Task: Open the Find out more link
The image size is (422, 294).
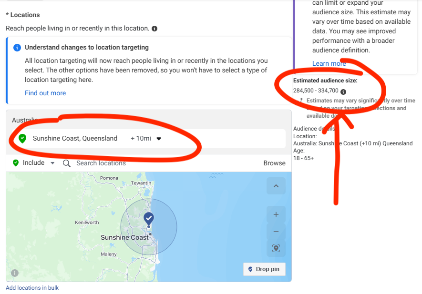Action: [45, 93]
